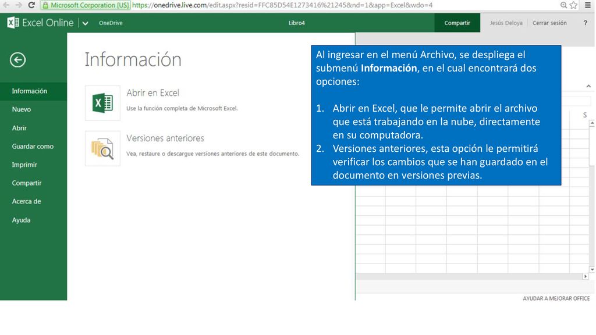Click the browser forward arrow
Screen dimensions: 596x335
[x=19, y=5]
